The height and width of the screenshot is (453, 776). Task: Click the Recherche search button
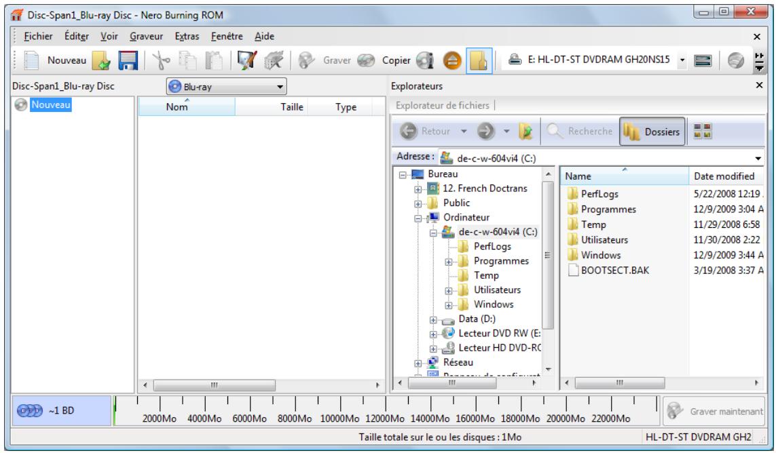pos(580,131)
